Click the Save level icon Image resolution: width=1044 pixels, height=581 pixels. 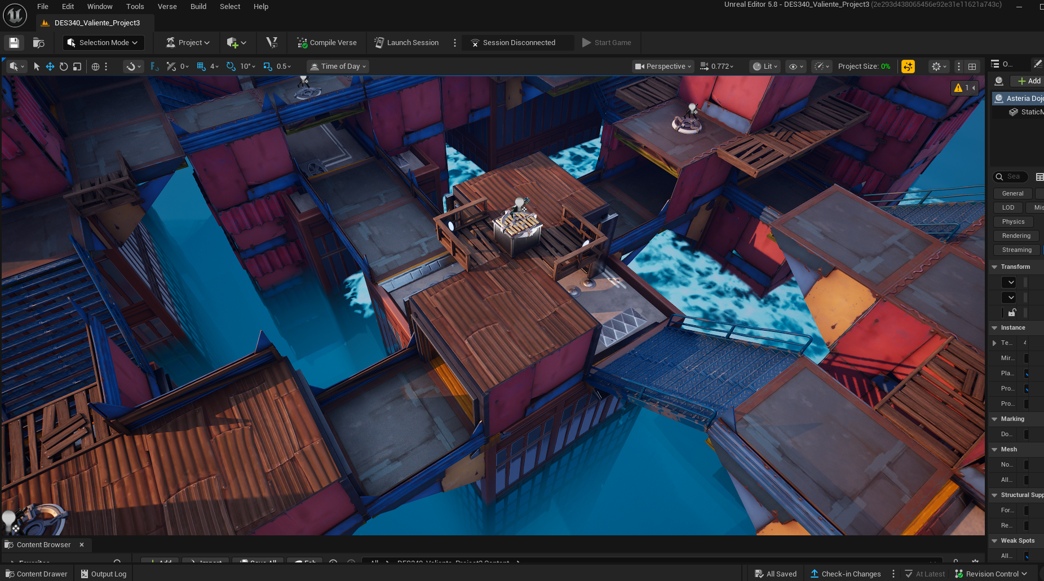(14, 43)
